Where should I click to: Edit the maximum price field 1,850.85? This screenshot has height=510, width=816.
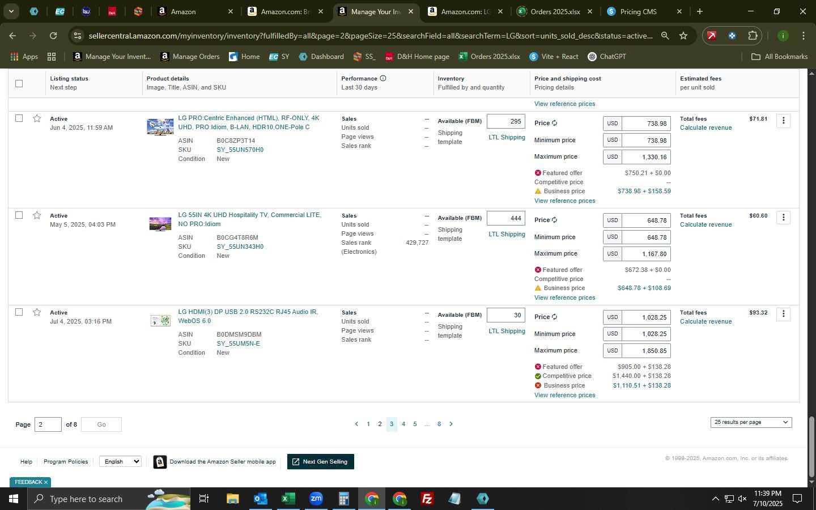click(x=646, y=351)
